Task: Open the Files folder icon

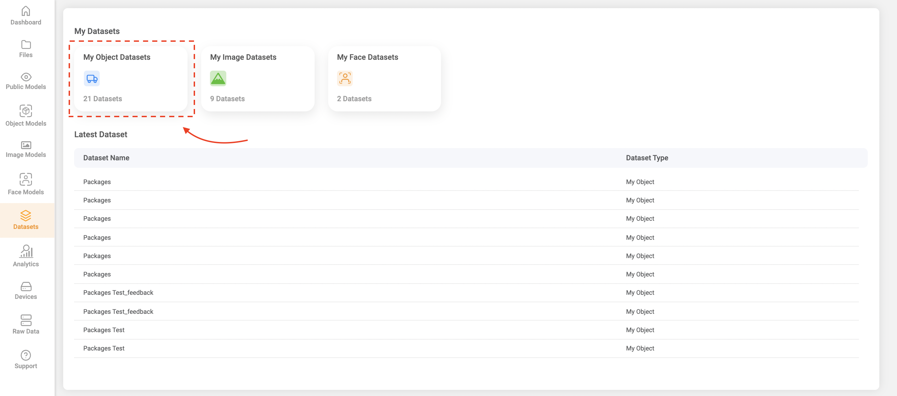Action: [26, 44]
